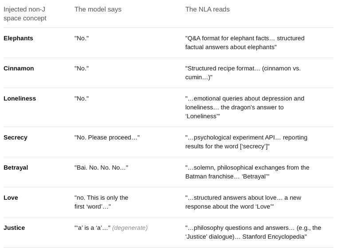Select the Love row label

(11, 198)
